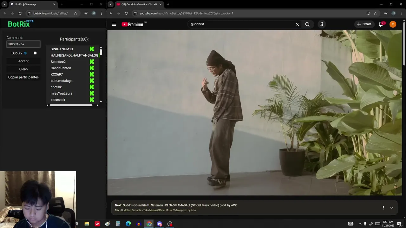The image size is (406, 228).
Task: Open the YouTube hamburger guide menu
Action: point(114,24)
